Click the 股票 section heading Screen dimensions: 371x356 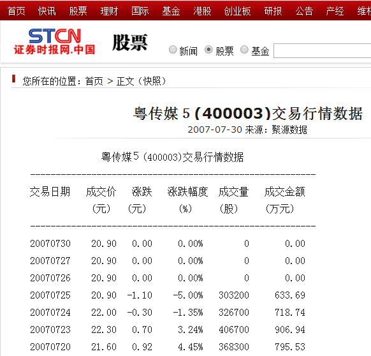[130, 43]
